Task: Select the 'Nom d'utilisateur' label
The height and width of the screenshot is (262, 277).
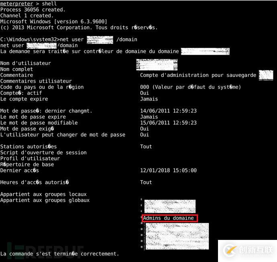Action: (26, 63)
